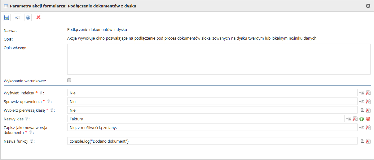Show the hint bulb next to Nazwa funkcji
This screenshot has width=374, height=160.
(x=32, y=141)
